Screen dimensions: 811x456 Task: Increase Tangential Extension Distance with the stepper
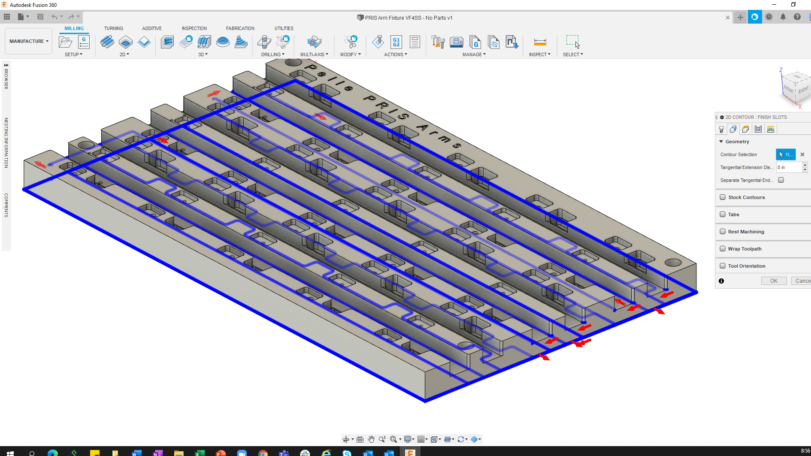coord(805,165)
